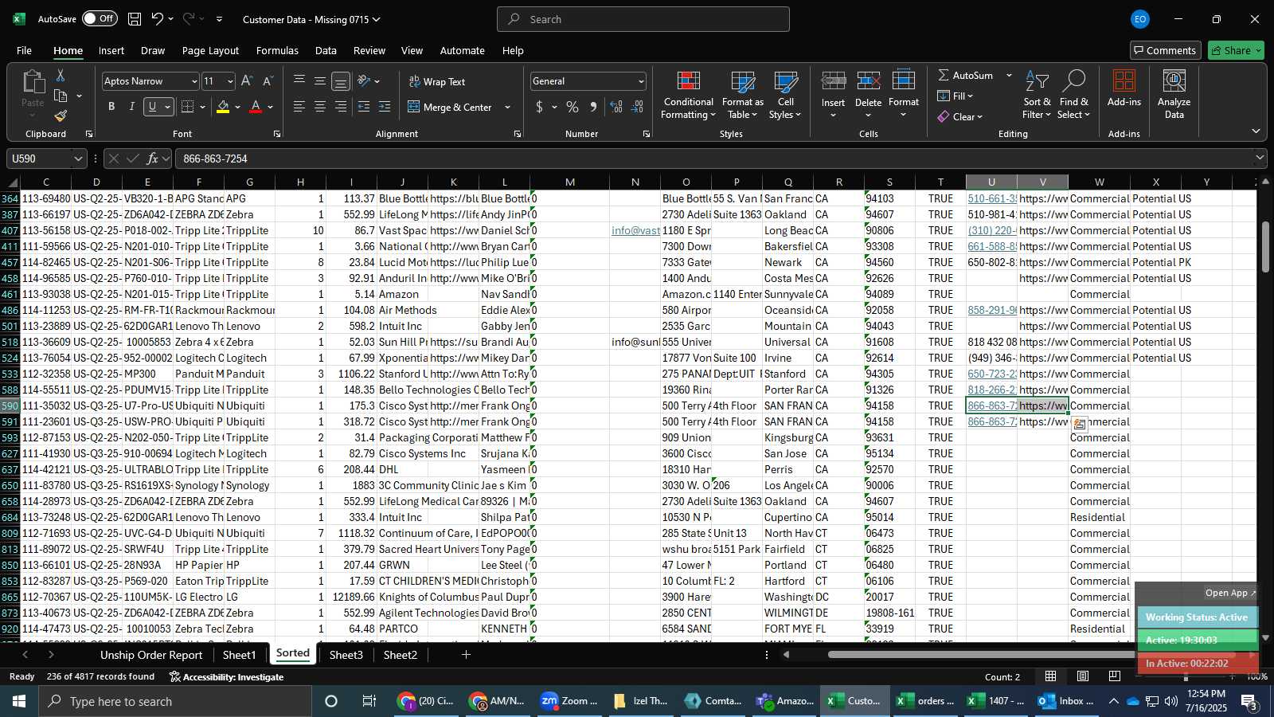Open Sort & Filter options
Screen dimensions: 1274x717
pos(1037,96)
